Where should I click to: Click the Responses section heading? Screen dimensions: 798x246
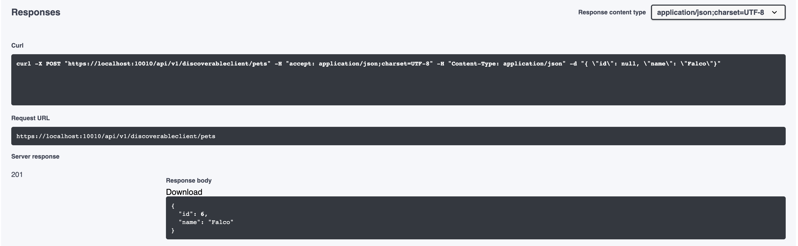tap(36, 12)
